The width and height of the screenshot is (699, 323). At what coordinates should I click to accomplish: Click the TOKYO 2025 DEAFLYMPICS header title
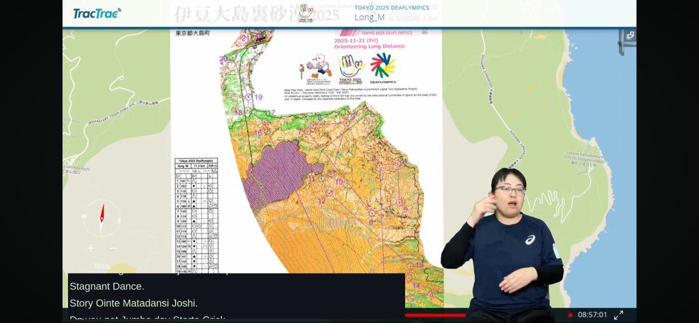(391, 8)
